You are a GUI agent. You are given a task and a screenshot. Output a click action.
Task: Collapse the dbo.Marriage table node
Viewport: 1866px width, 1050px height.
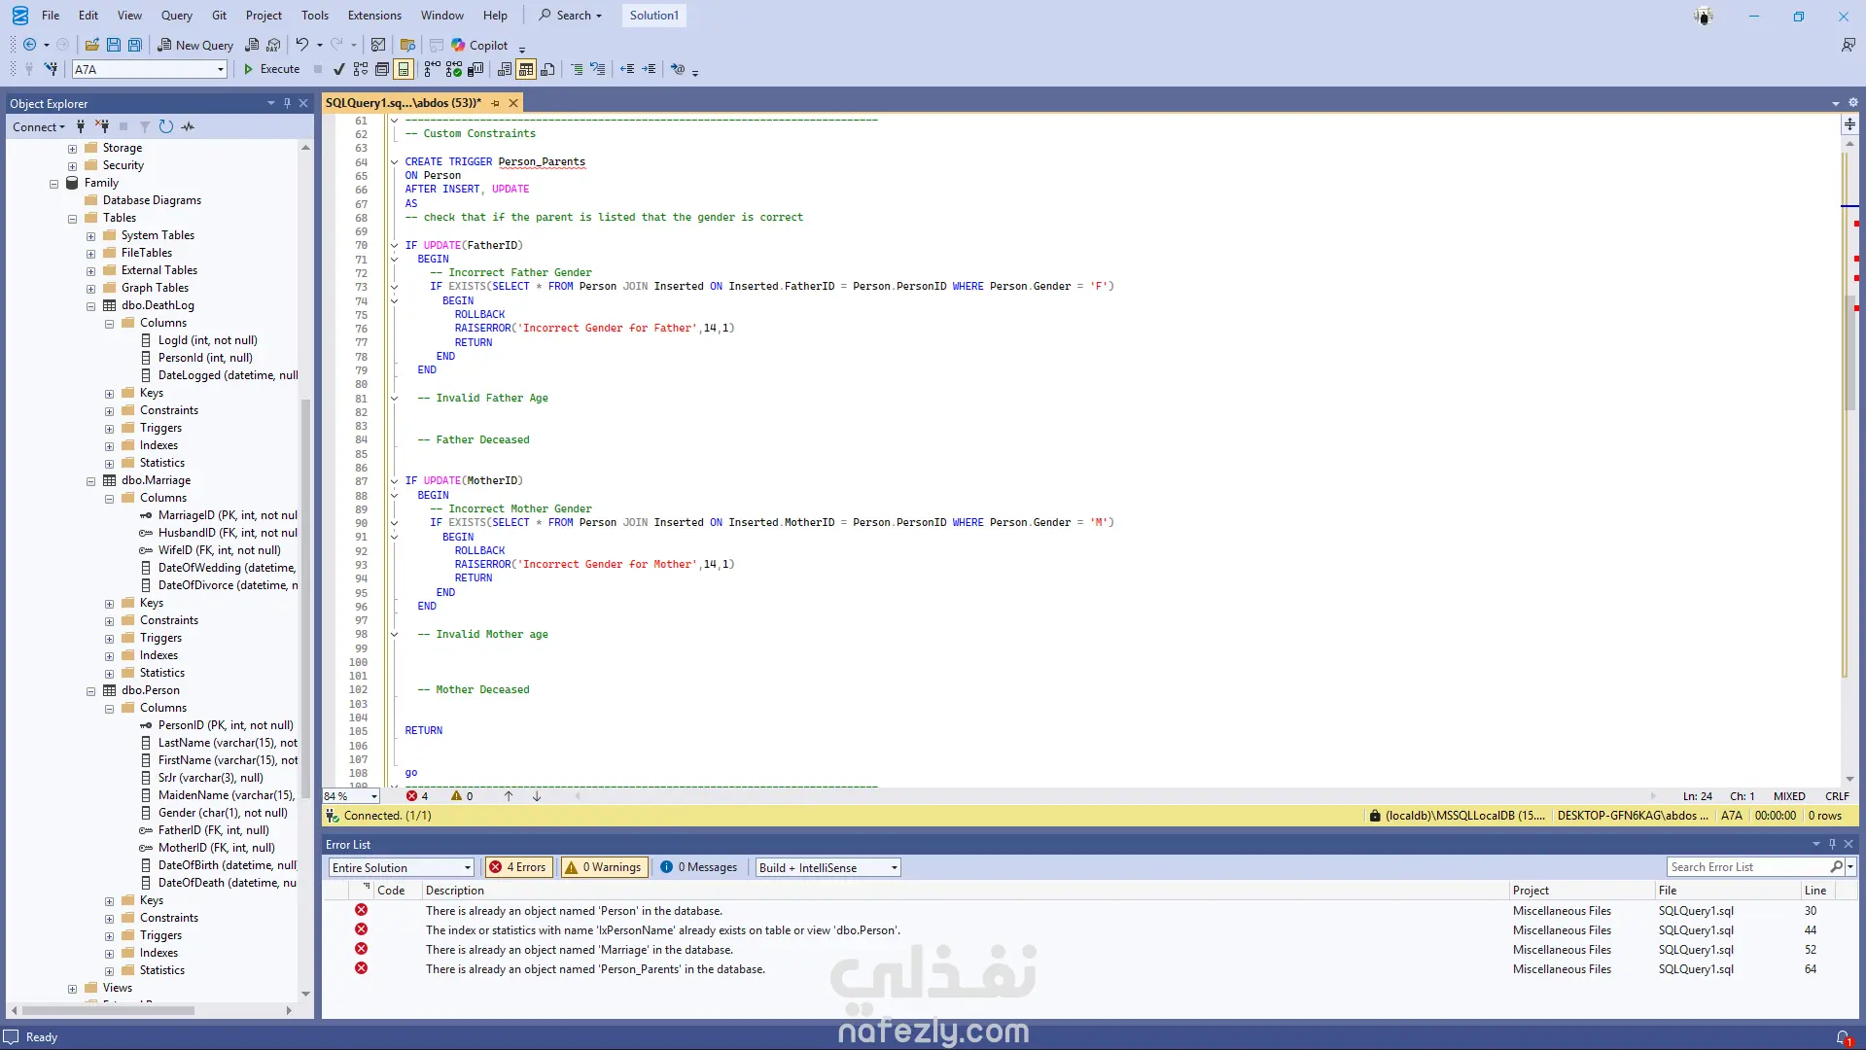pos(90,480)
